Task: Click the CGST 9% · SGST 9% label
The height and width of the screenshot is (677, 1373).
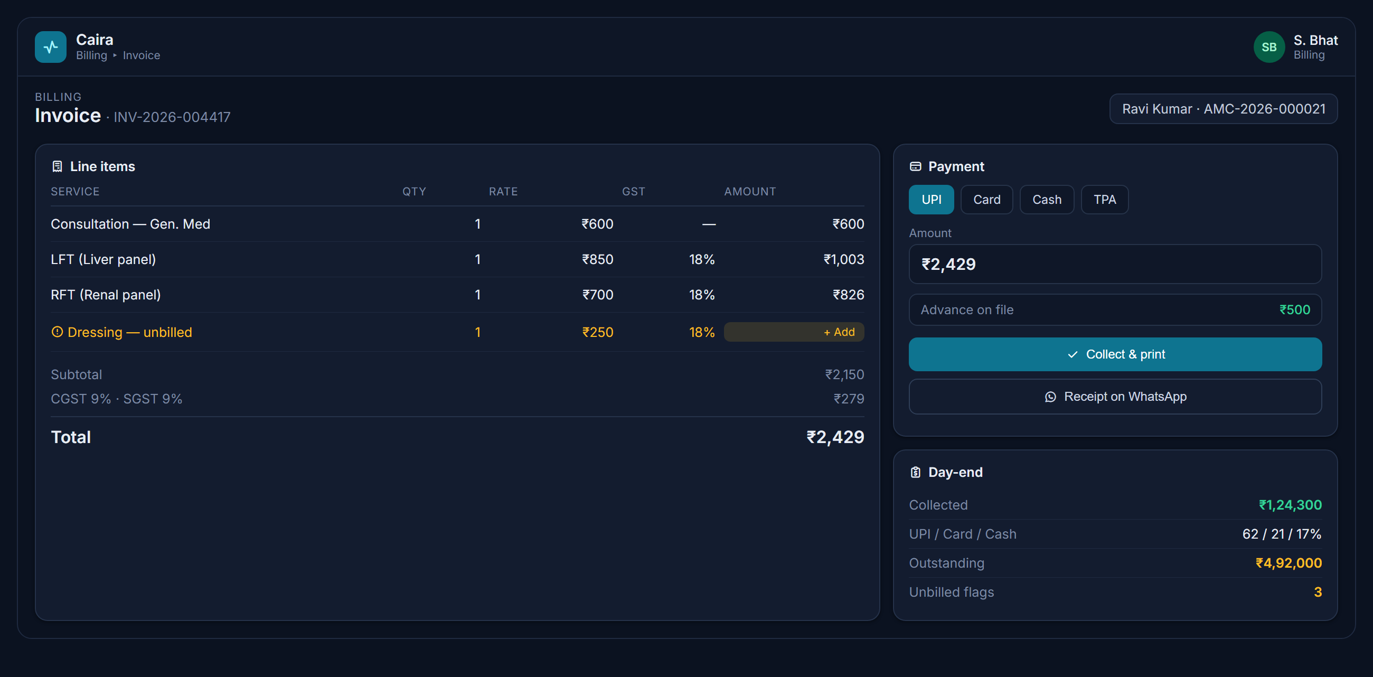Action: pyautogui.click(x=116, y=399)
